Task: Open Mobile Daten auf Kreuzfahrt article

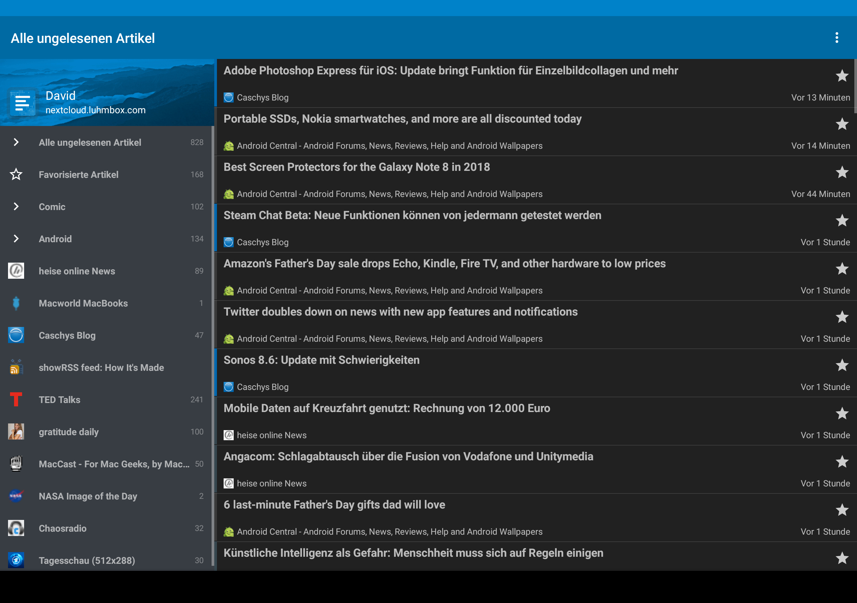Action: (386, 408)
